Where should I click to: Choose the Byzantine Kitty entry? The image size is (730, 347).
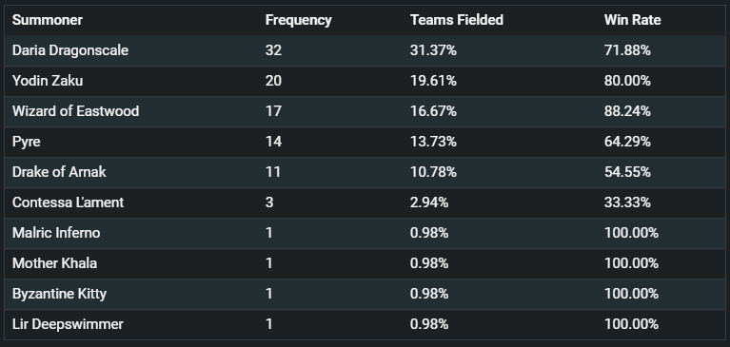click(59, 294)
